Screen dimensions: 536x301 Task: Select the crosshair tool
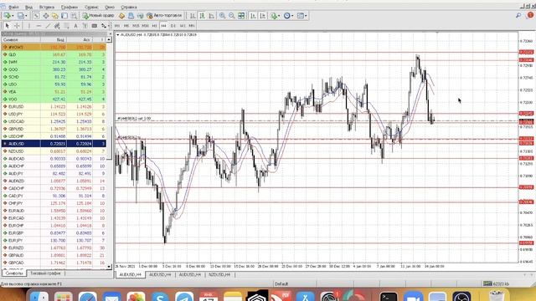17,26
